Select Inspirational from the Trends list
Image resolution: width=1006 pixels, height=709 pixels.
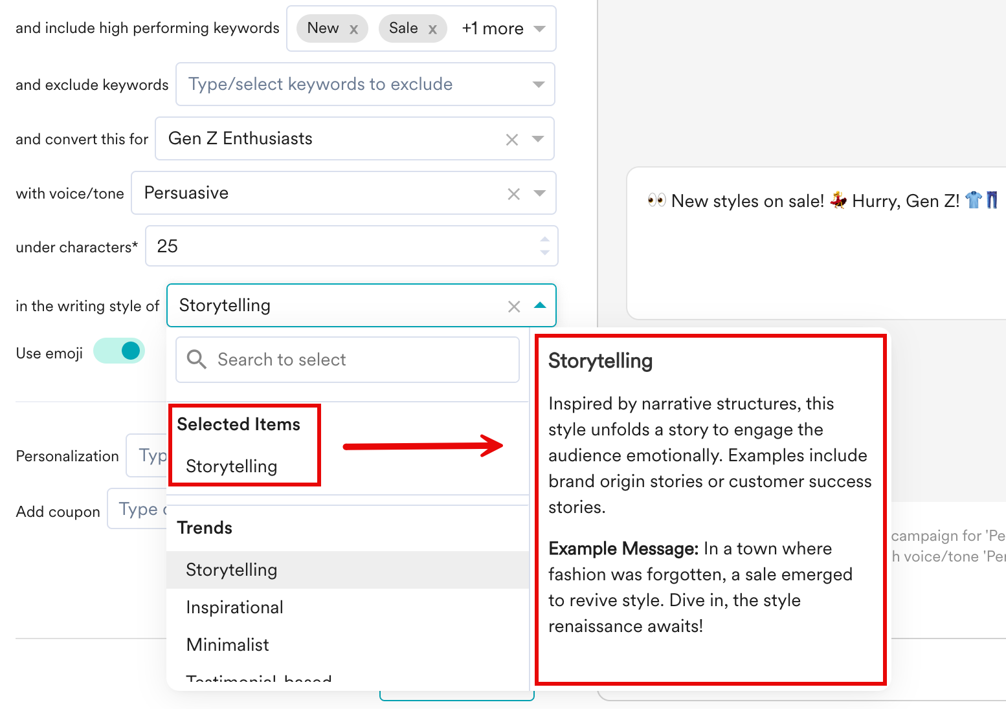(x=234, y=607)
